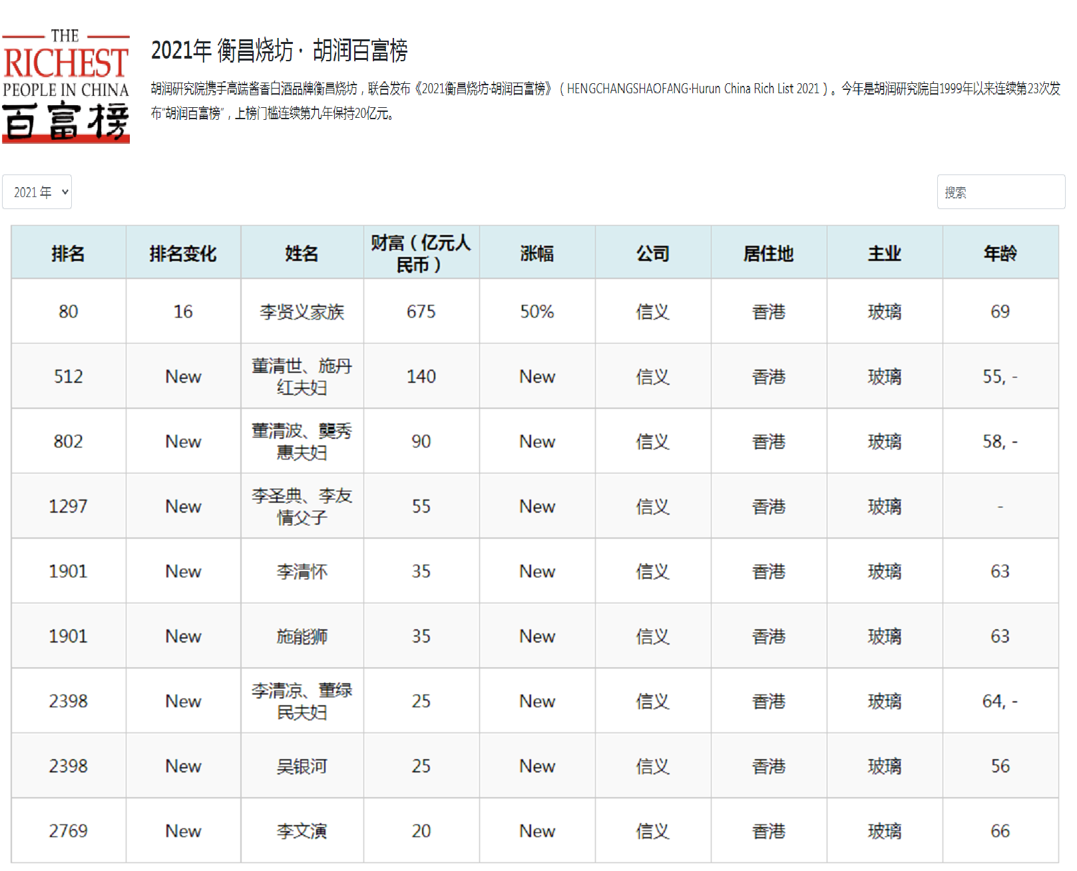Click wealth value 90
Screen dimensions: 1077x871
pyautogui.click(x=421, y=441)
